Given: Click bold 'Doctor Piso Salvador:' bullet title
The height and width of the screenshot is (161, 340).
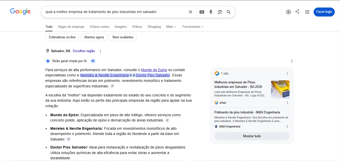Looking at the screenshot, I should tap(69, 147).
